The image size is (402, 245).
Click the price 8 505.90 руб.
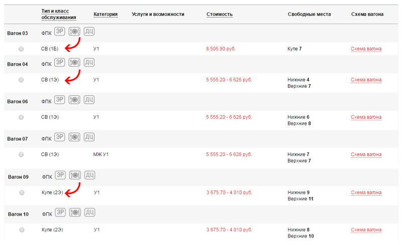click(x=221, y=49)
